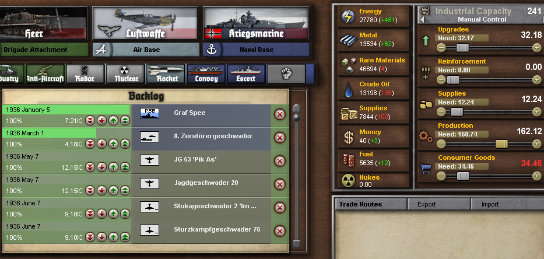
Task: Move 8. Zerstörergeschwader to bottom priority
Action: [90, 143]
